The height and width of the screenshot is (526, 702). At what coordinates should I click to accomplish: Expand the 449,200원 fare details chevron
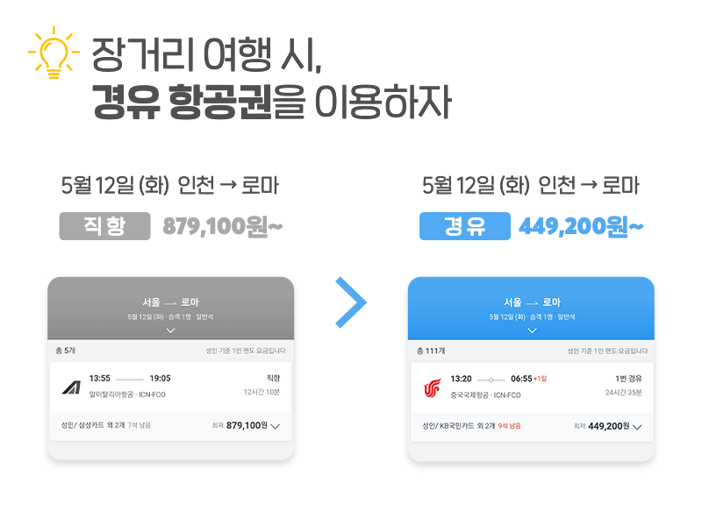click(637, 427)
